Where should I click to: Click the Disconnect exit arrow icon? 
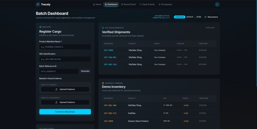pos(206,17)
